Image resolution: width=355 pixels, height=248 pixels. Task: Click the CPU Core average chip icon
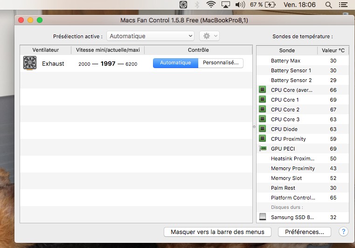(x=262, y=90)
